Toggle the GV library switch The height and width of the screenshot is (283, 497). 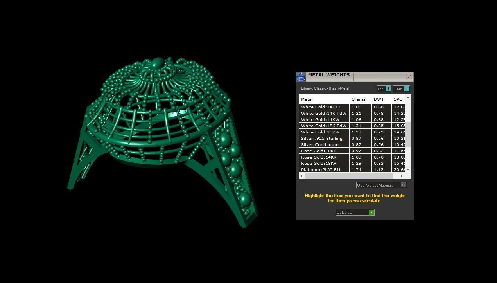(x=384, y=89)
